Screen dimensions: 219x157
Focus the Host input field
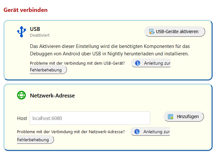[x=90, y=118]
